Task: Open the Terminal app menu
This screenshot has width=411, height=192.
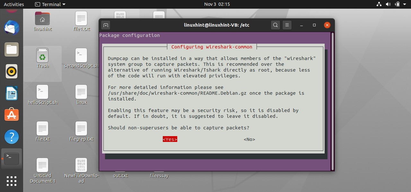Action: pyautogui.click(x=50, y=4)
